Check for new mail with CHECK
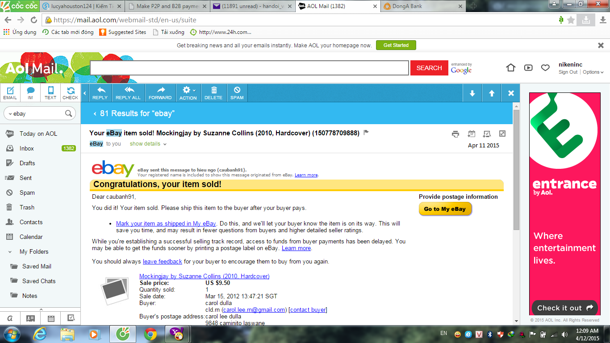The height and width of the screenshot is (343, 610). pyautogui.click(x=70, y=93)
